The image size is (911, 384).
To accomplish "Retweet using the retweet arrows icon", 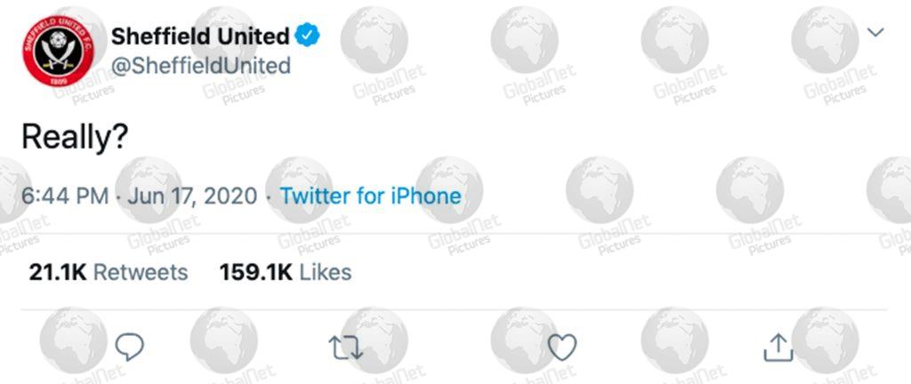I will [346, 347].
